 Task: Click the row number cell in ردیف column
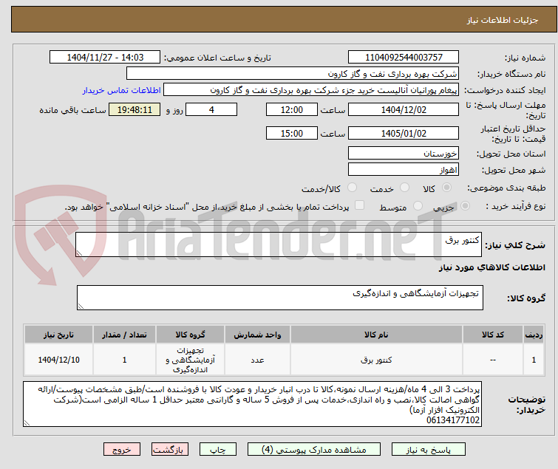(534, 360)
